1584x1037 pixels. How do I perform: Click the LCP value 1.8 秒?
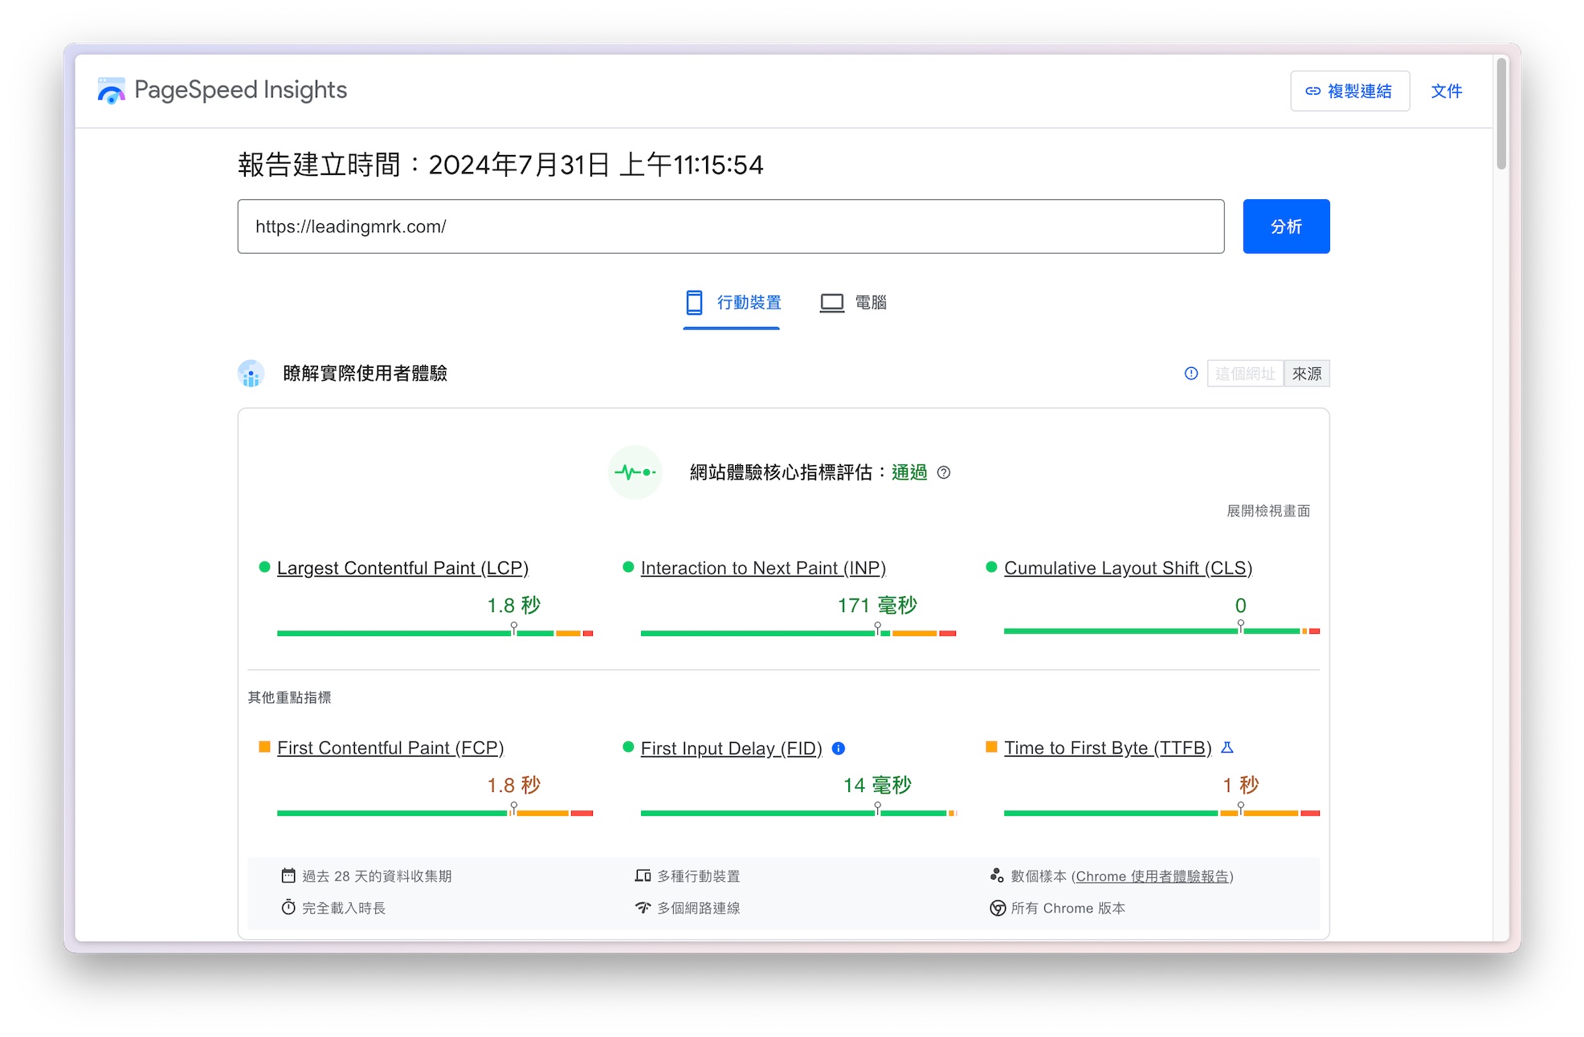[514, 605]
